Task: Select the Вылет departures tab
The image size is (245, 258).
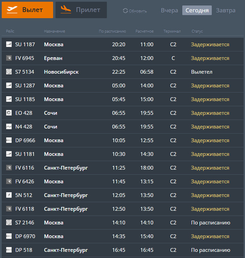Action: pyautogui.click(x=28, y=10)
